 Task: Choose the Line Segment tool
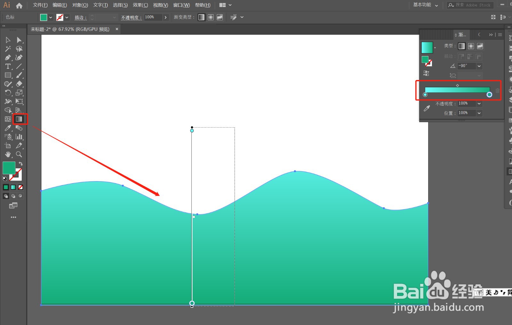point(19,67)
